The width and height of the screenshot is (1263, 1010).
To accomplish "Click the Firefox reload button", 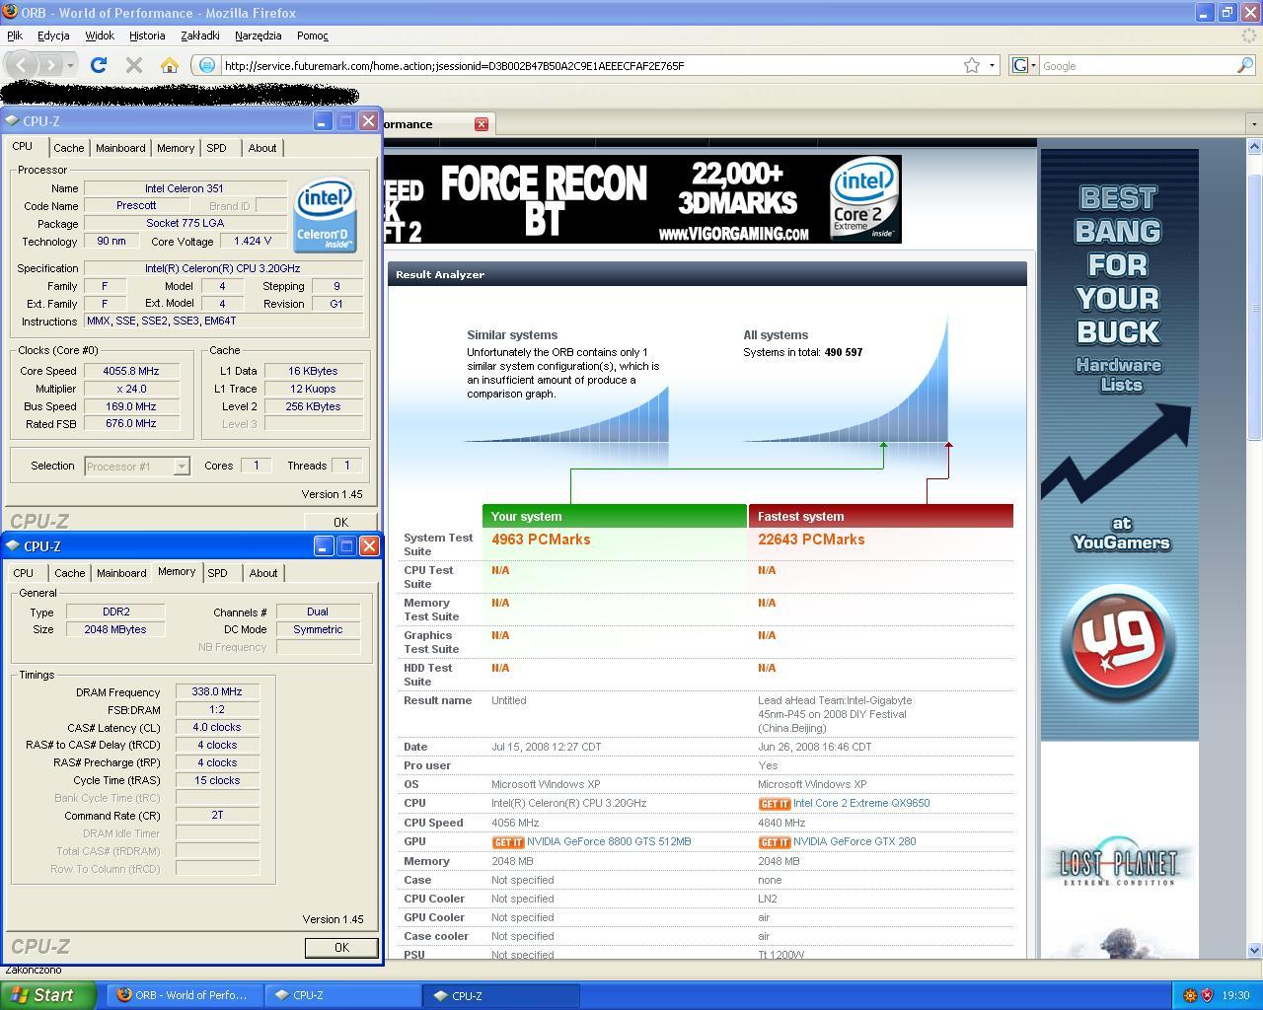I will (x=98, y=65).
